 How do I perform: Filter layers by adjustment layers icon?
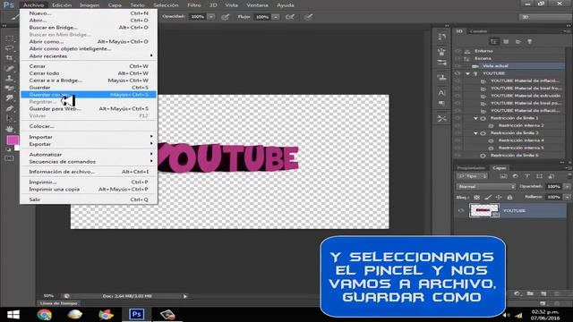coord(516,176)
